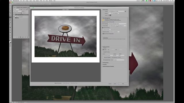The image size is (184, 103).
Task: Open the Layer menu
Action: click(x=30, y=1)
